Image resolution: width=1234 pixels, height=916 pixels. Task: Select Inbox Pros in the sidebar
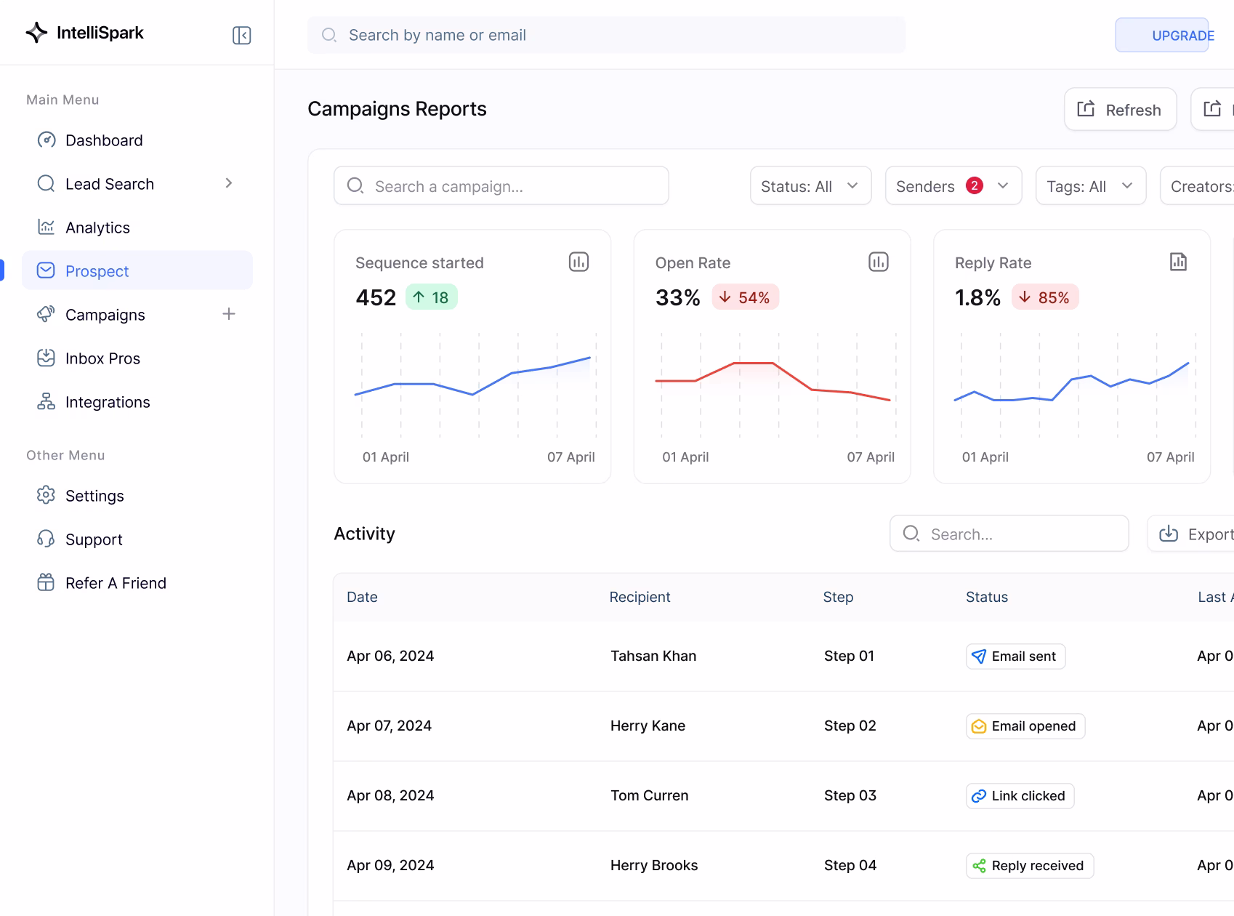click(102, 358)
